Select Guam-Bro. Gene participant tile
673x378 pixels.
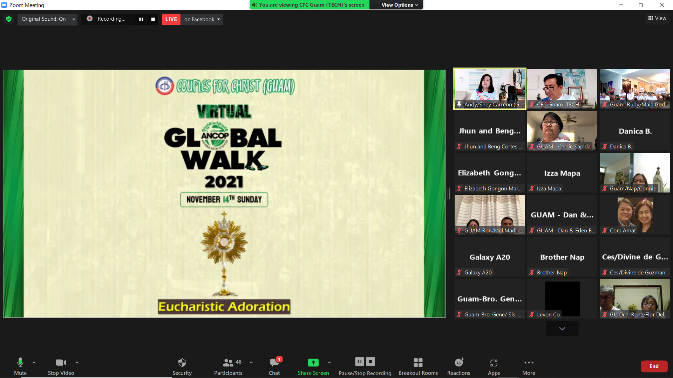coord(490,299)
